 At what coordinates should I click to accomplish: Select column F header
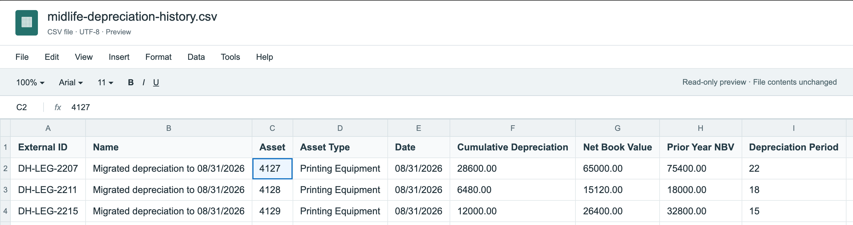coord(512,128)
